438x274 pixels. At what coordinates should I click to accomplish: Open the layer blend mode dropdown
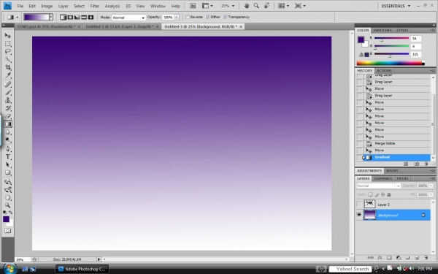click(378, 186)
